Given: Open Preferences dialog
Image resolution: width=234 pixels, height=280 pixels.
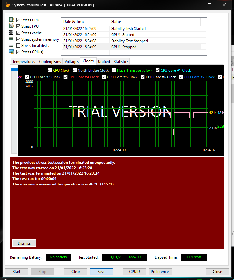Looking at the screenshot, I should pos(160,271).
